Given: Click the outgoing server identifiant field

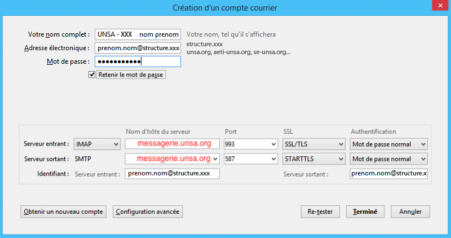Looking at the screenshot, I should coord(388,174).
